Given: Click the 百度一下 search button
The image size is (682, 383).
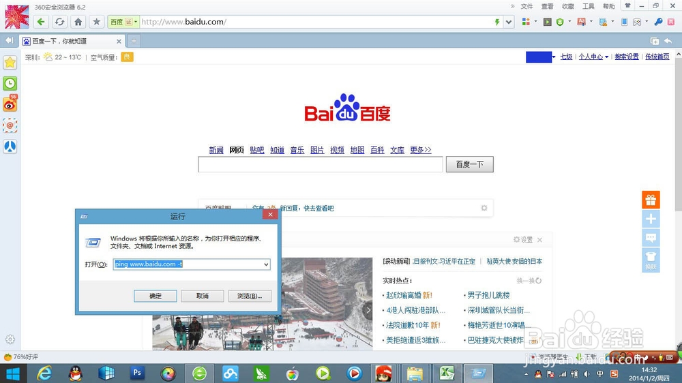Looking at the screenshot, I should tap(470, 164).
